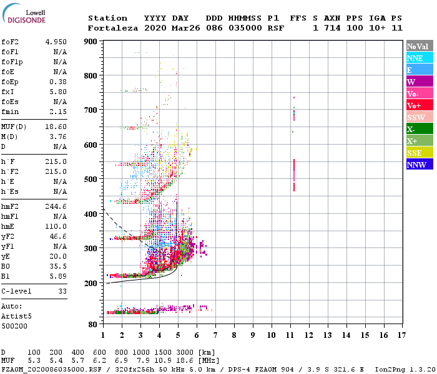Screen dimensions: 437x374
Task: Click the NNW blue legend swatch
Action: click(x=420, y=164)
